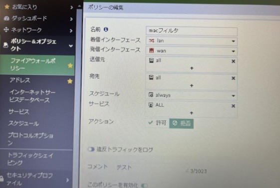This screenshot has height=188, width=280.
Task: Add entry with plus in 宛先
Action: pyautogui.click(x=192, y=85)
